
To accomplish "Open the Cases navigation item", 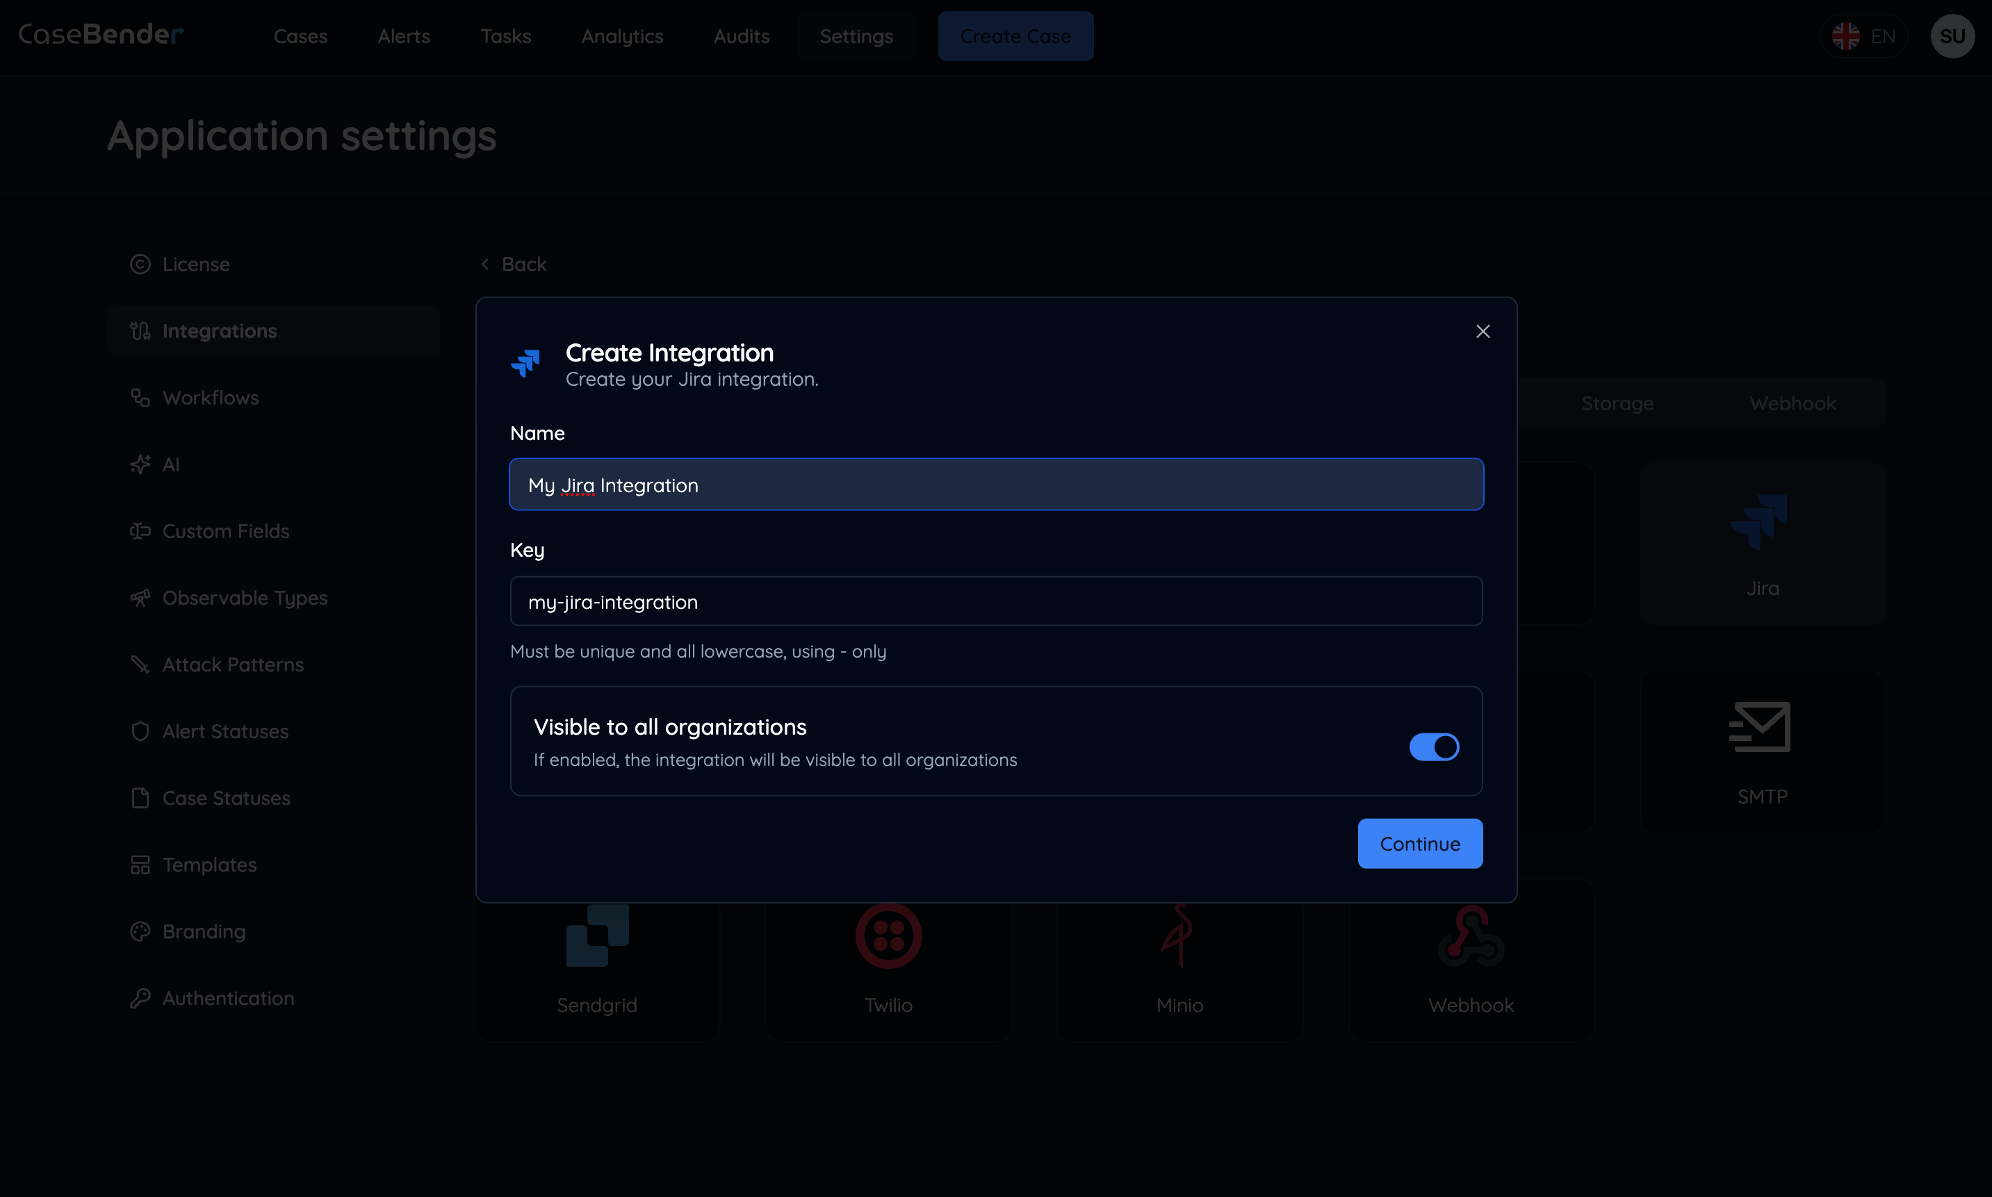I will [x=300, y=36].
